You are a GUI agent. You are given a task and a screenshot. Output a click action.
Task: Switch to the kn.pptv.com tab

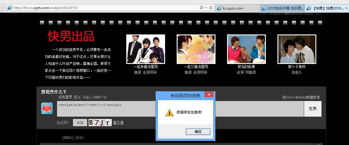point(237,8)
